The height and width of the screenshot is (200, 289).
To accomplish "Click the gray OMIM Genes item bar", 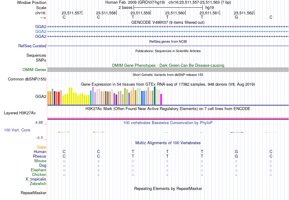I will point(168,70).
